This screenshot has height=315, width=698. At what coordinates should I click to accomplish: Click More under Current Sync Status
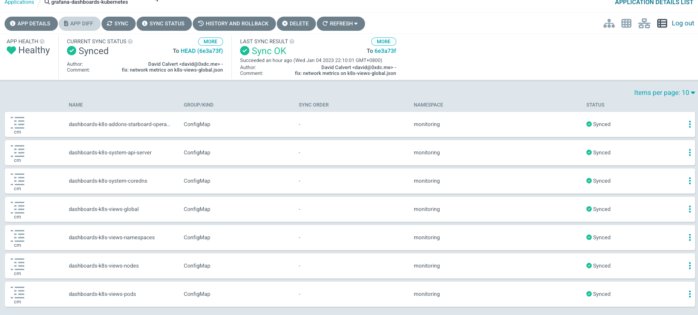210,42
